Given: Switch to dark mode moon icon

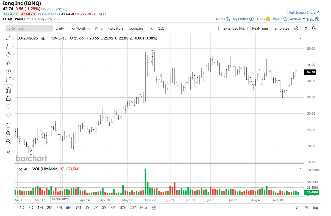Looking at the screenshot, I should click(x=315, y=29).
